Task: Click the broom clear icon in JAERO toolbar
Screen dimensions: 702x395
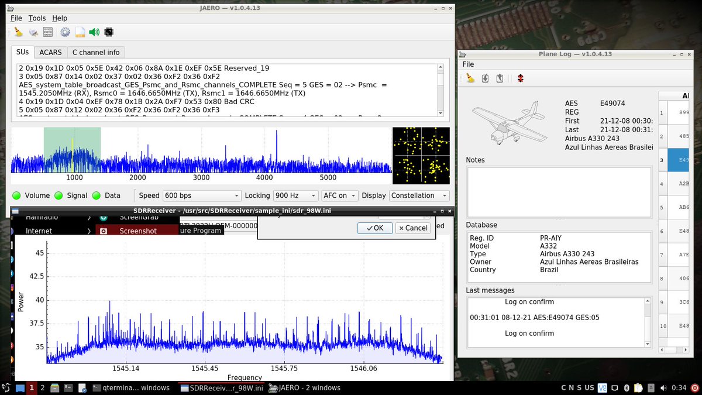Action: click(19, 32)
